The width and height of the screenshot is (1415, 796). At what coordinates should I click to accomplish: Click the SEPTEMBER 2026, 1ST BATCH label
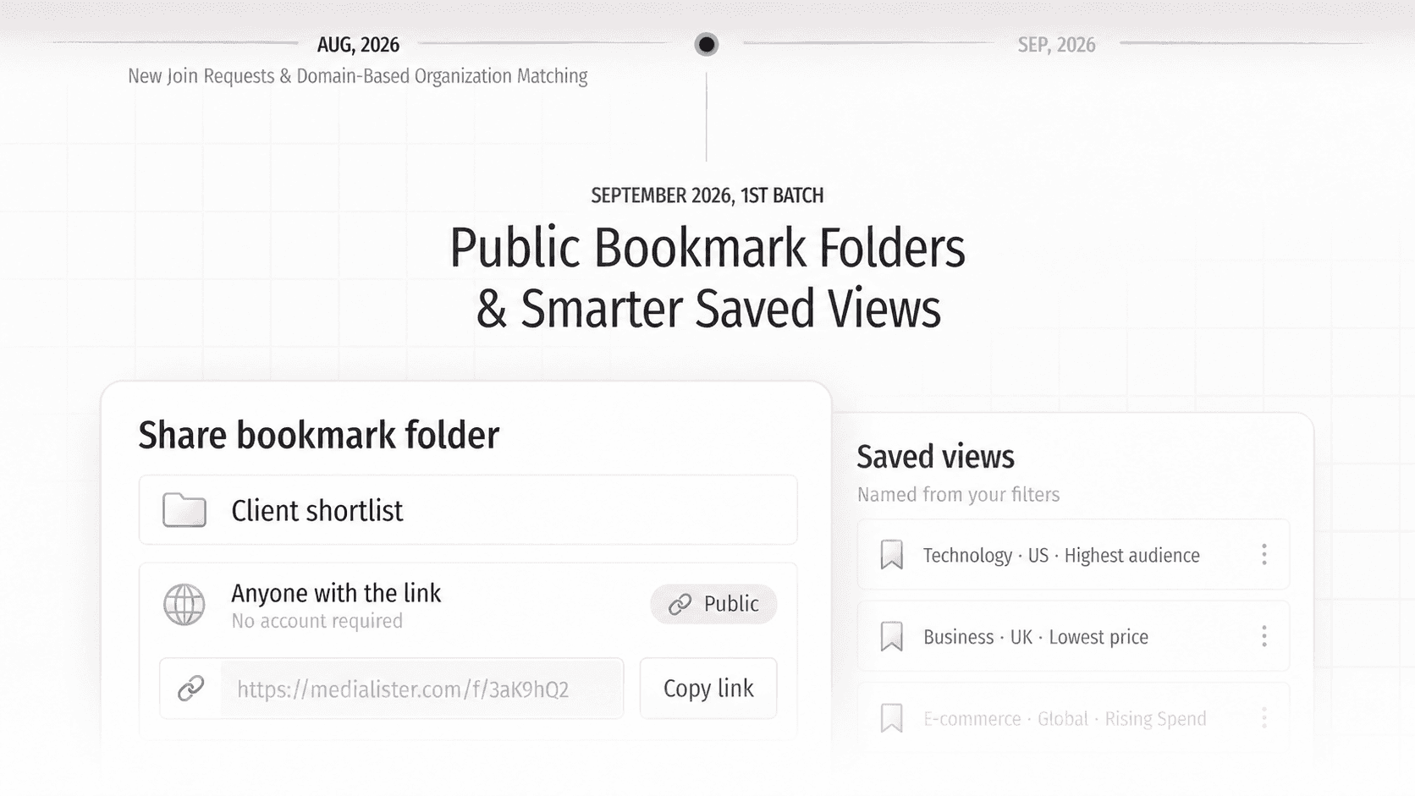click(x=707, y=195)
